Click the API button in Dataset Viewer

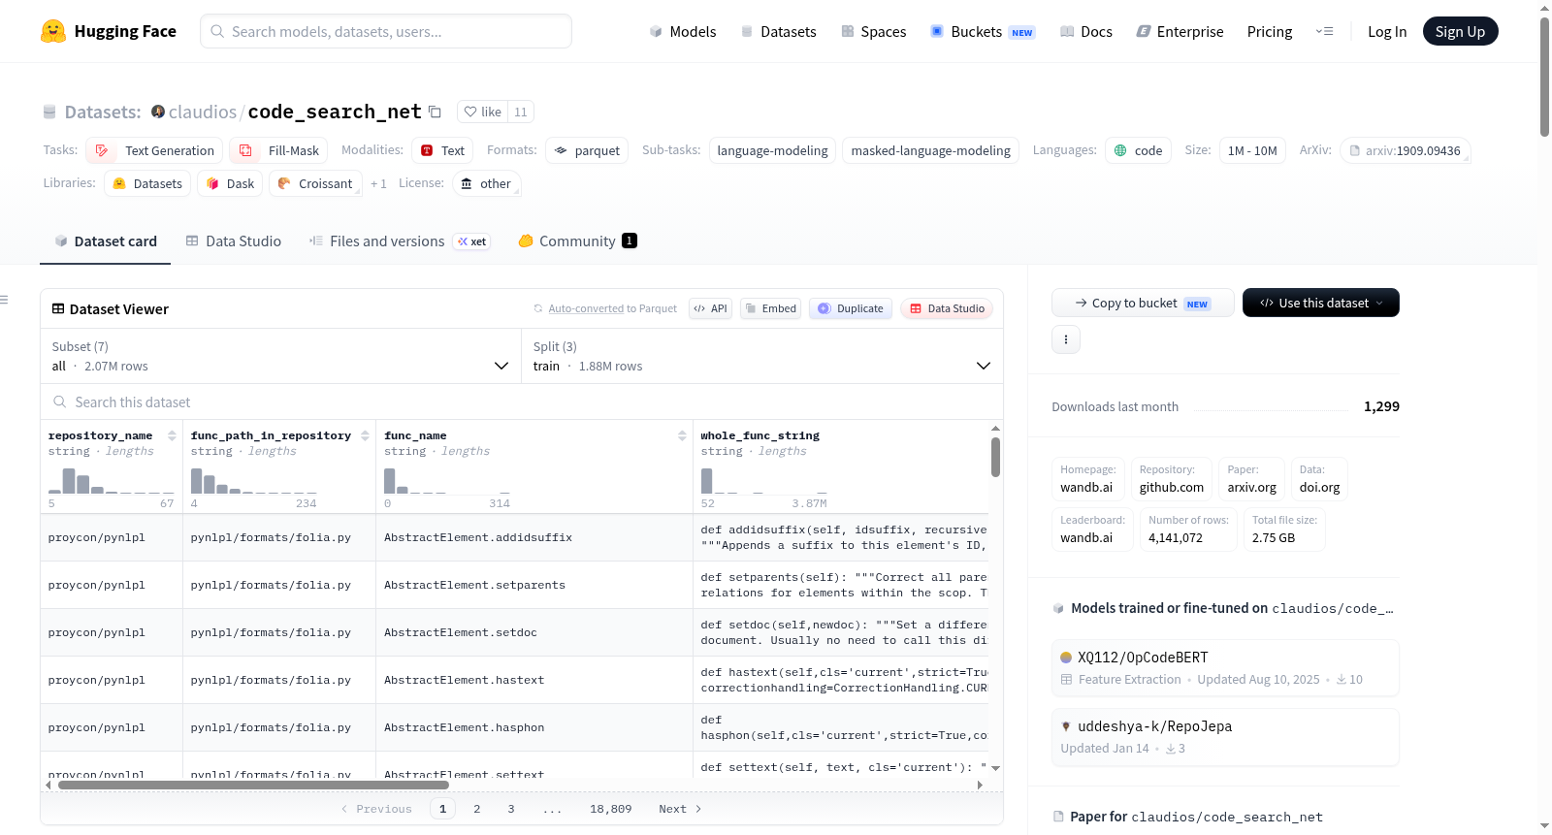coord(710,308)
